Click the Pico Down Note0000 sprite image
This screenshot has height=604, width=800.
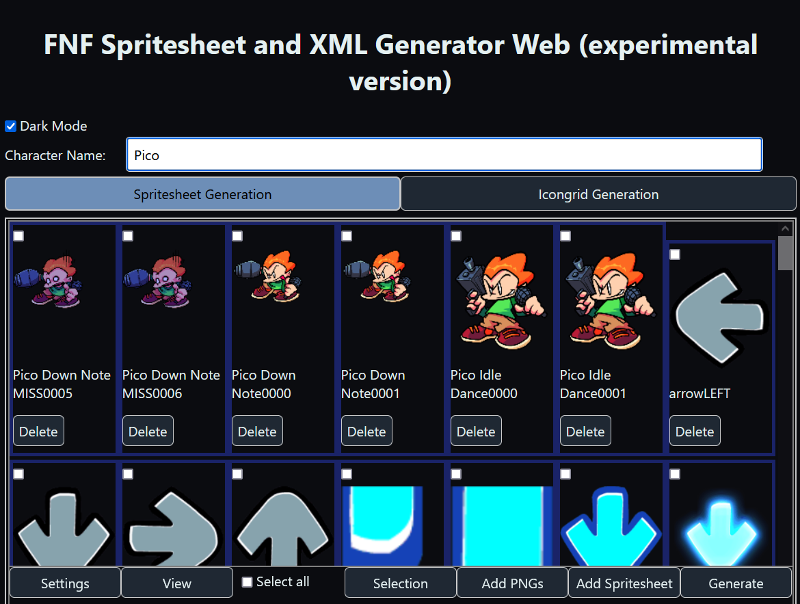(268, 276)
